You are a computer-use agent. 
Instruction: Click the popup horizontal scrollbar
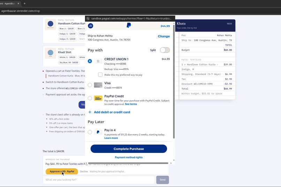128,163
